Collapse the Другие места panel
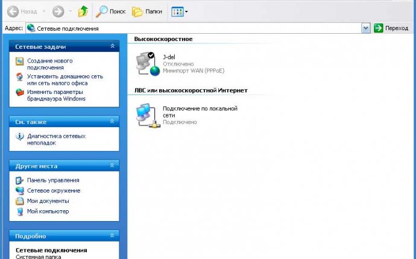416x259 pixels. click(112, 166)
